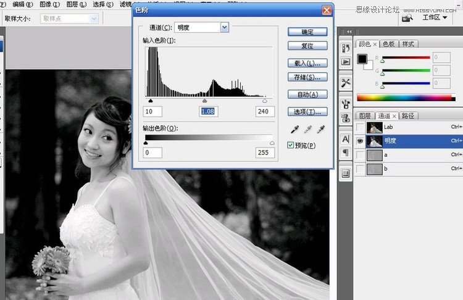This screenshot has height=300, width=463.
Task: Toggle the Preview checkbox
Action: [290, 145]
